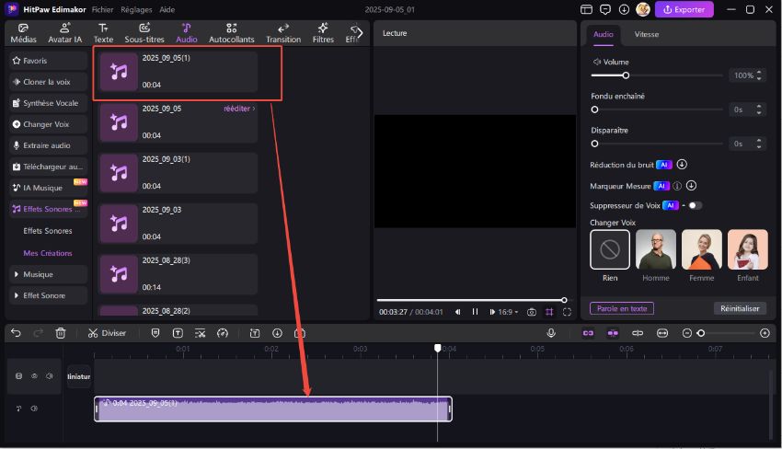Open the Sous-titres tab
This screenshot has width=782, height=449.
pos(144,33)
